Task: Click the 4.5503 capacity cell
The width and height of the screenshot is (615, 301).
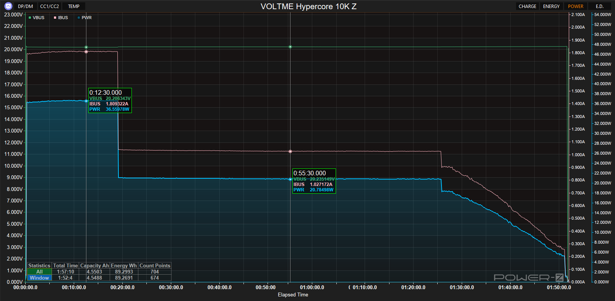Action: click(x=94, y=272)
